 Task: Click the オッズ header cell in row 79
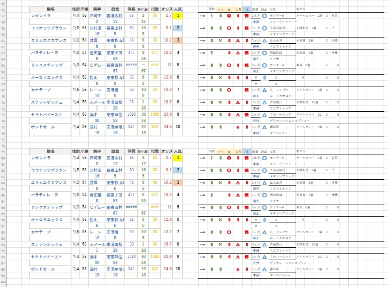point(167,151)
